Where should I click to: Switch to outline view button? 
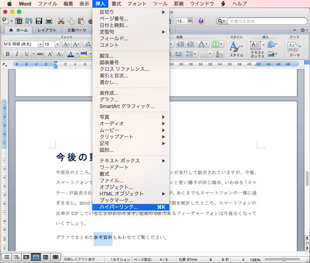point(16,257)
